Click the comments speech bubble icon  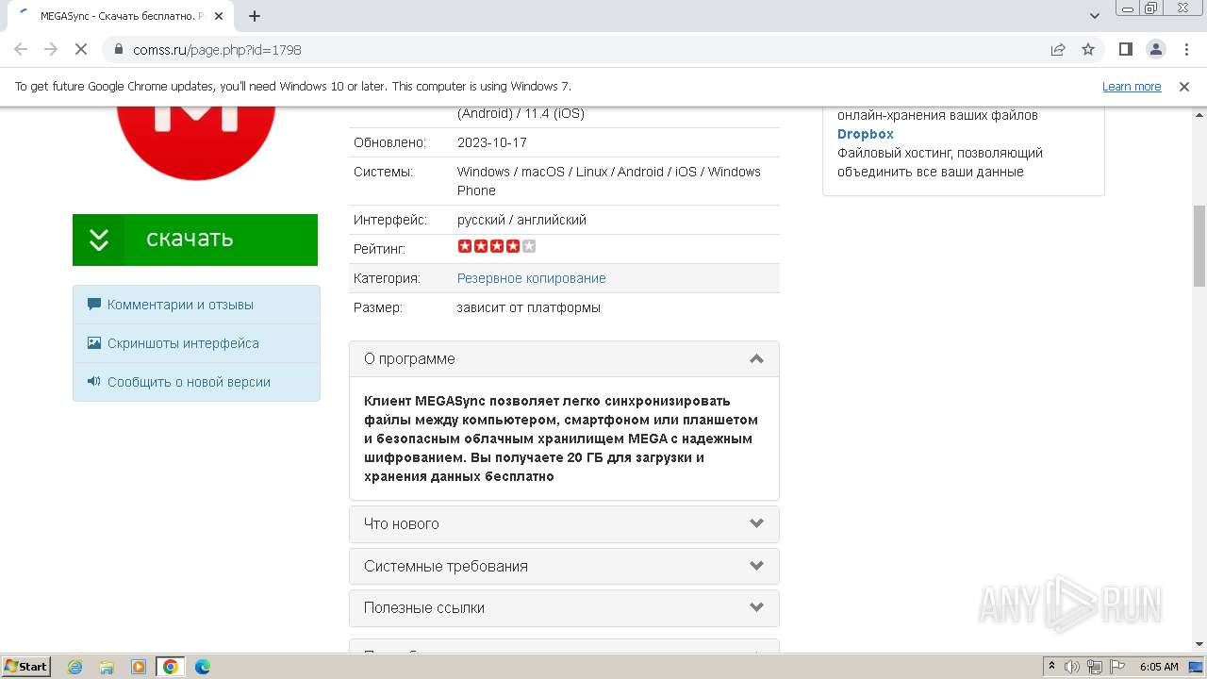94,305
